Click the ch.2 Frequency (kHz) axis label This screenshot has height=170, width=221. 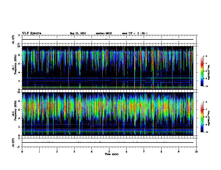pyautogui.click(x=15, y=111)
